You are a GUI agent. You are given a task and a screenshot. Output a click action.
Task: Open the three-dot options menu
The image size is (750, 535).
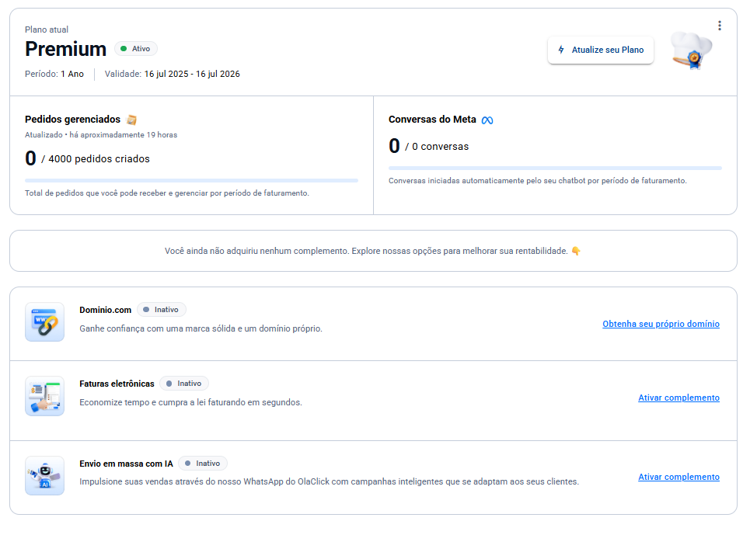coord(720,26)
